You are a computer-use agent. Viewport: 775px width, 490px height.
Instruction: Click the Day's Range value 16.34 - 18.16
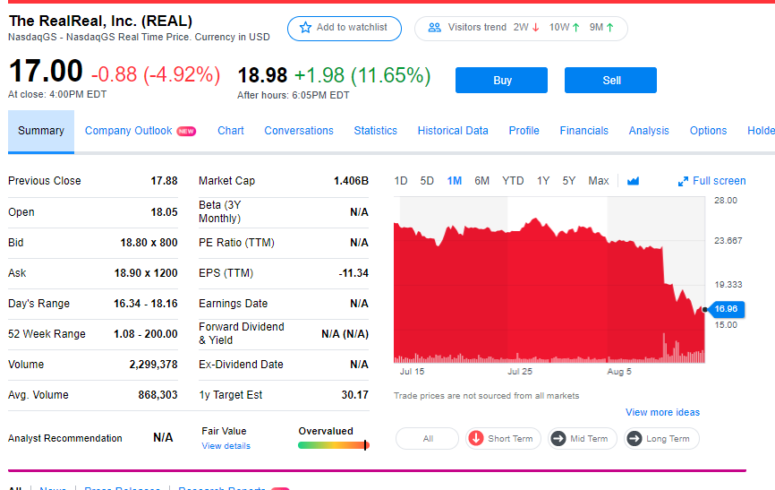(146, 304)
